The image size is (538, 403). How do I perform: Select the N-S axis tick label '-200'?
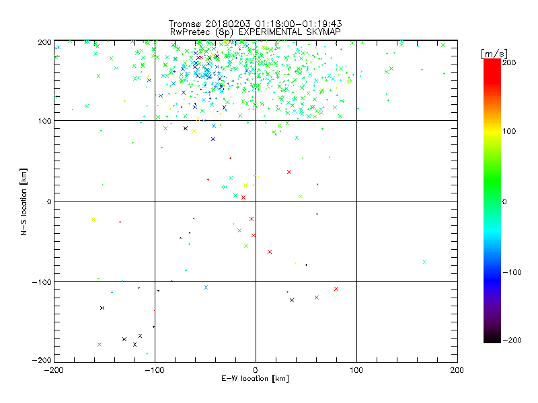point(42,360)
